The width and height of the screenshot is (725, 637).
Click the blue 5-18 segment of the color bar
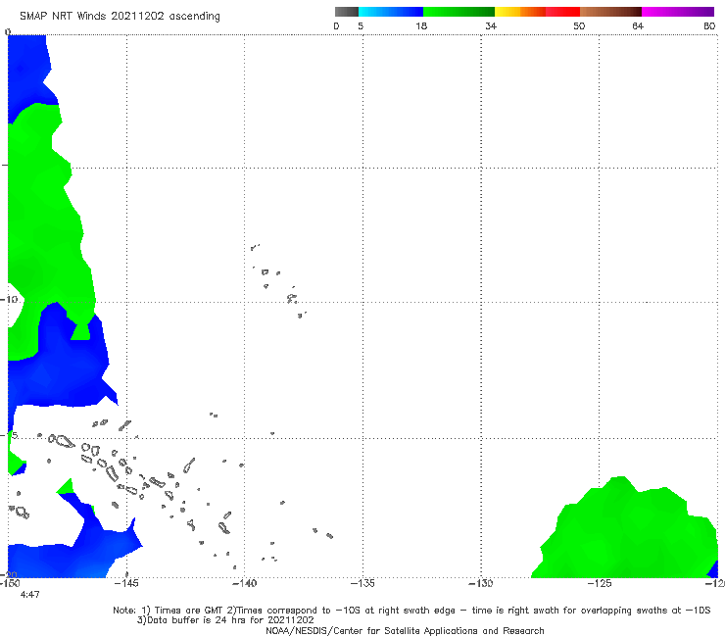(391, 12)
